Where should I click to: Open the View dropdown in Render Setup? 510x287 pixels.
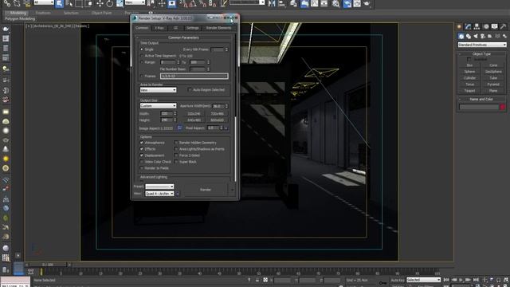click(159, 193)
